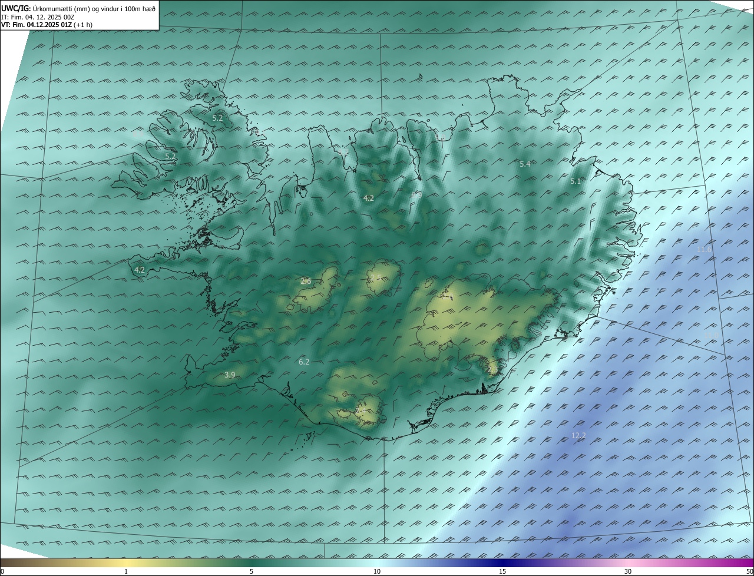Image resolution: width=754 pixels, height=576 pixels.
Task: Click the 5.1 precipitation value
Action: pos(576,181)
